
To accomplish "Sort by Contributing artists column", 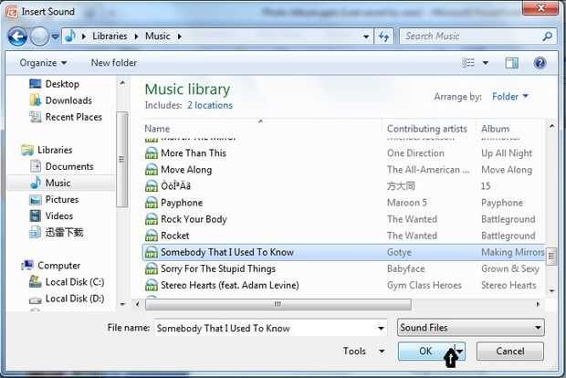I will point(428,129).
